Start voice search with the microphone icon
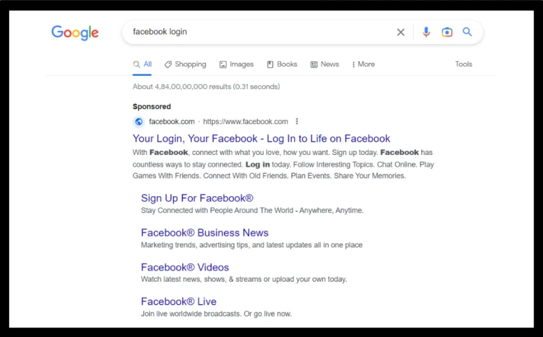Image resolution: width=543 pixels, height=337 pixels. pos(426,32)
